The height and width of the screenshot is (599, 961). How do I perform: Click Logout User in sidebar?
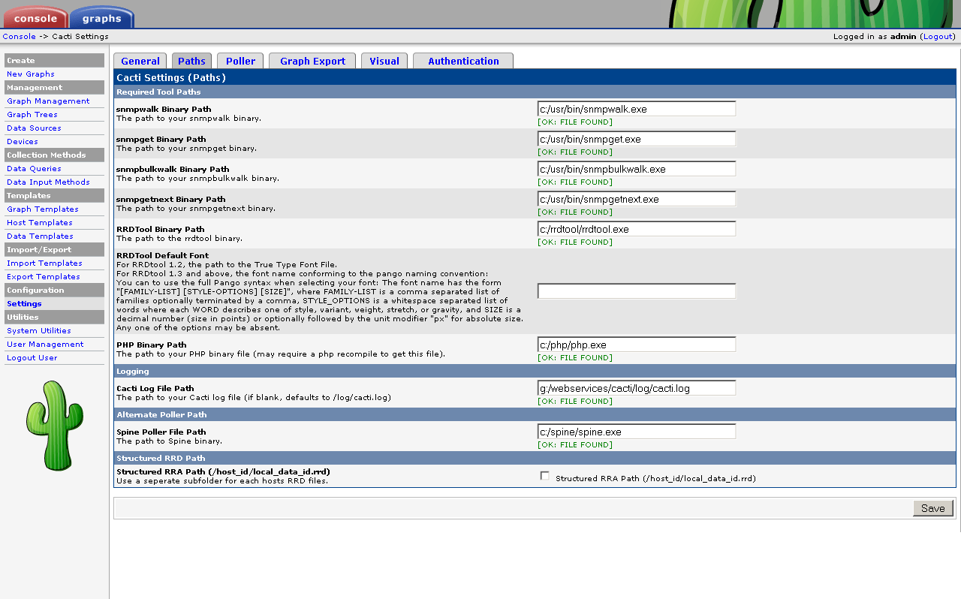point(32,358)
